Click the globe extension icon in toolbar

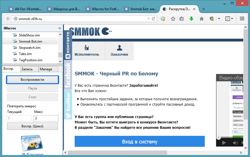pos(212,19)
